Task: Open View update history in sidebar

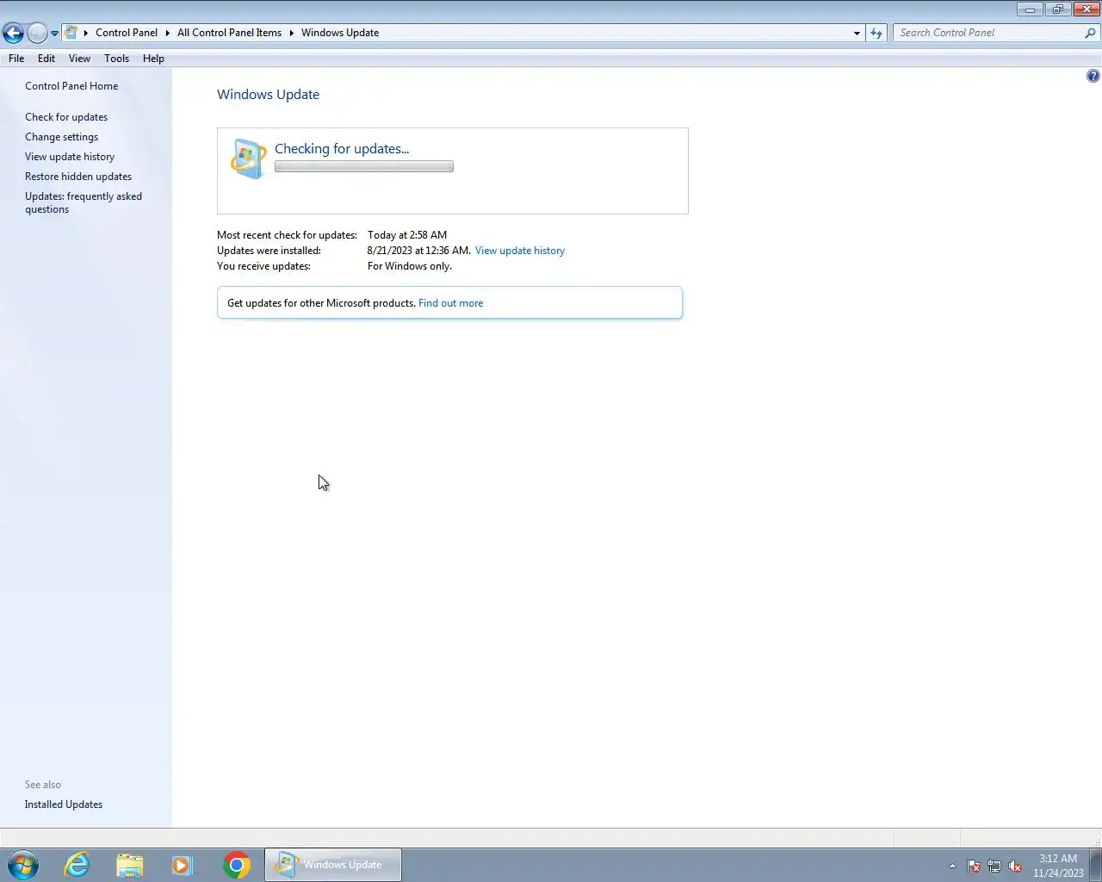Action: point(70,157)
